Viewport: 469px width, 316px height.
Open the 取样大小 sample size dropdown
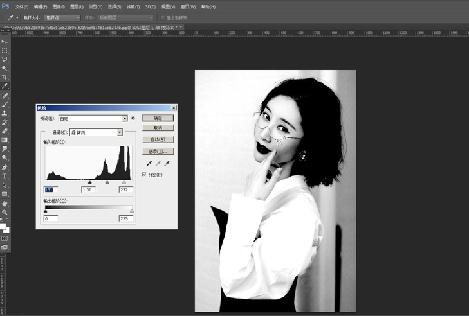[62, 17]
